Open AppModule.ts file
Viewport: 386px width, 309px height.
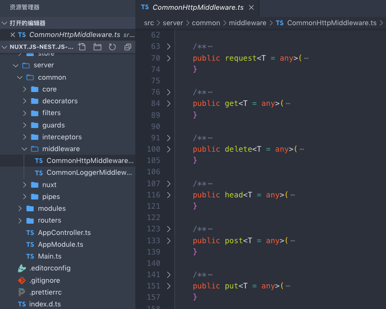[68, 245]
